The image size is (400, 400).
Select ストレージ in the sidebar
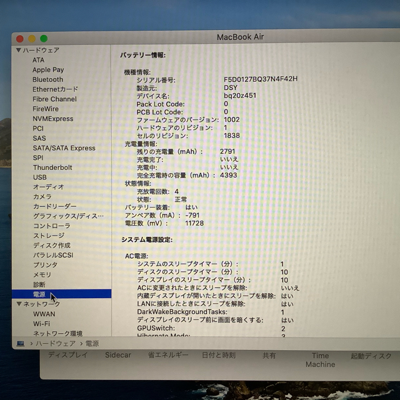coord(49,236)
